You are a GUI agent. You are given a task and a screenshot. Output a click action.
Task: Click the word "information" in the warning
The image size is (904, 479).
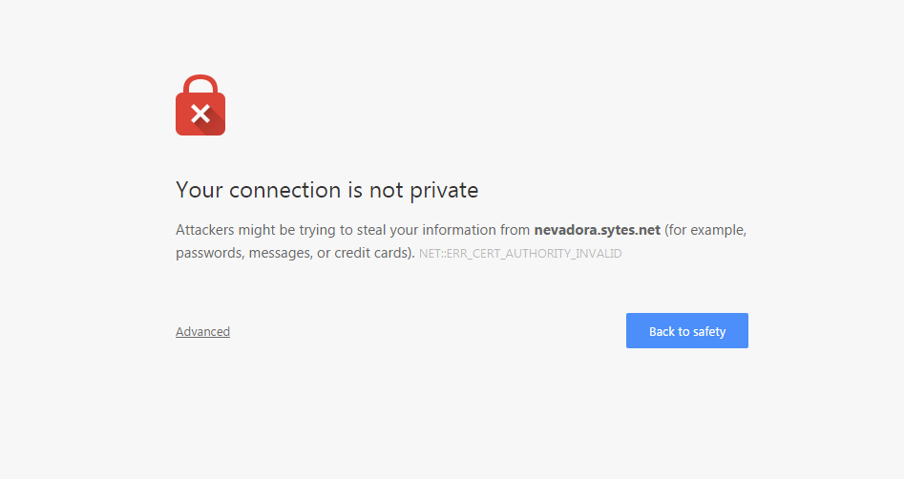459,230
